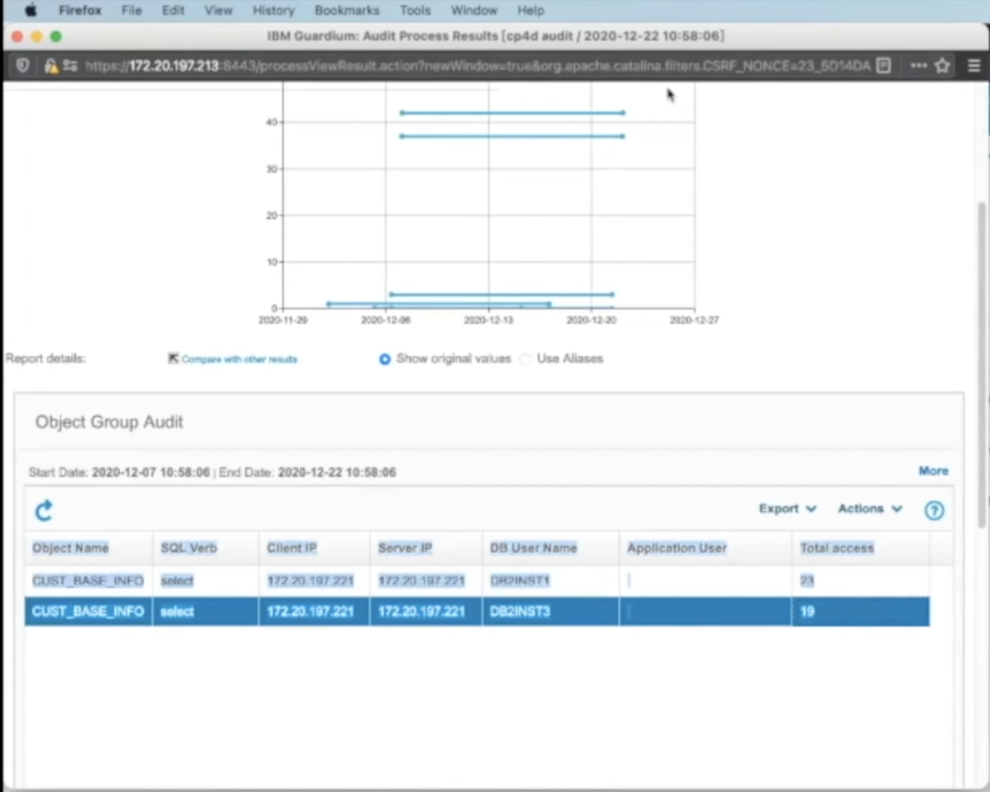Open the Edit menu

tap(173, 10)
